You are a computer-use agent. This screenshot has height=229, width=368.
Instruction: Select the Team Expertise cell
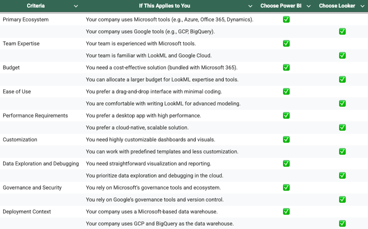pos(21,44)
